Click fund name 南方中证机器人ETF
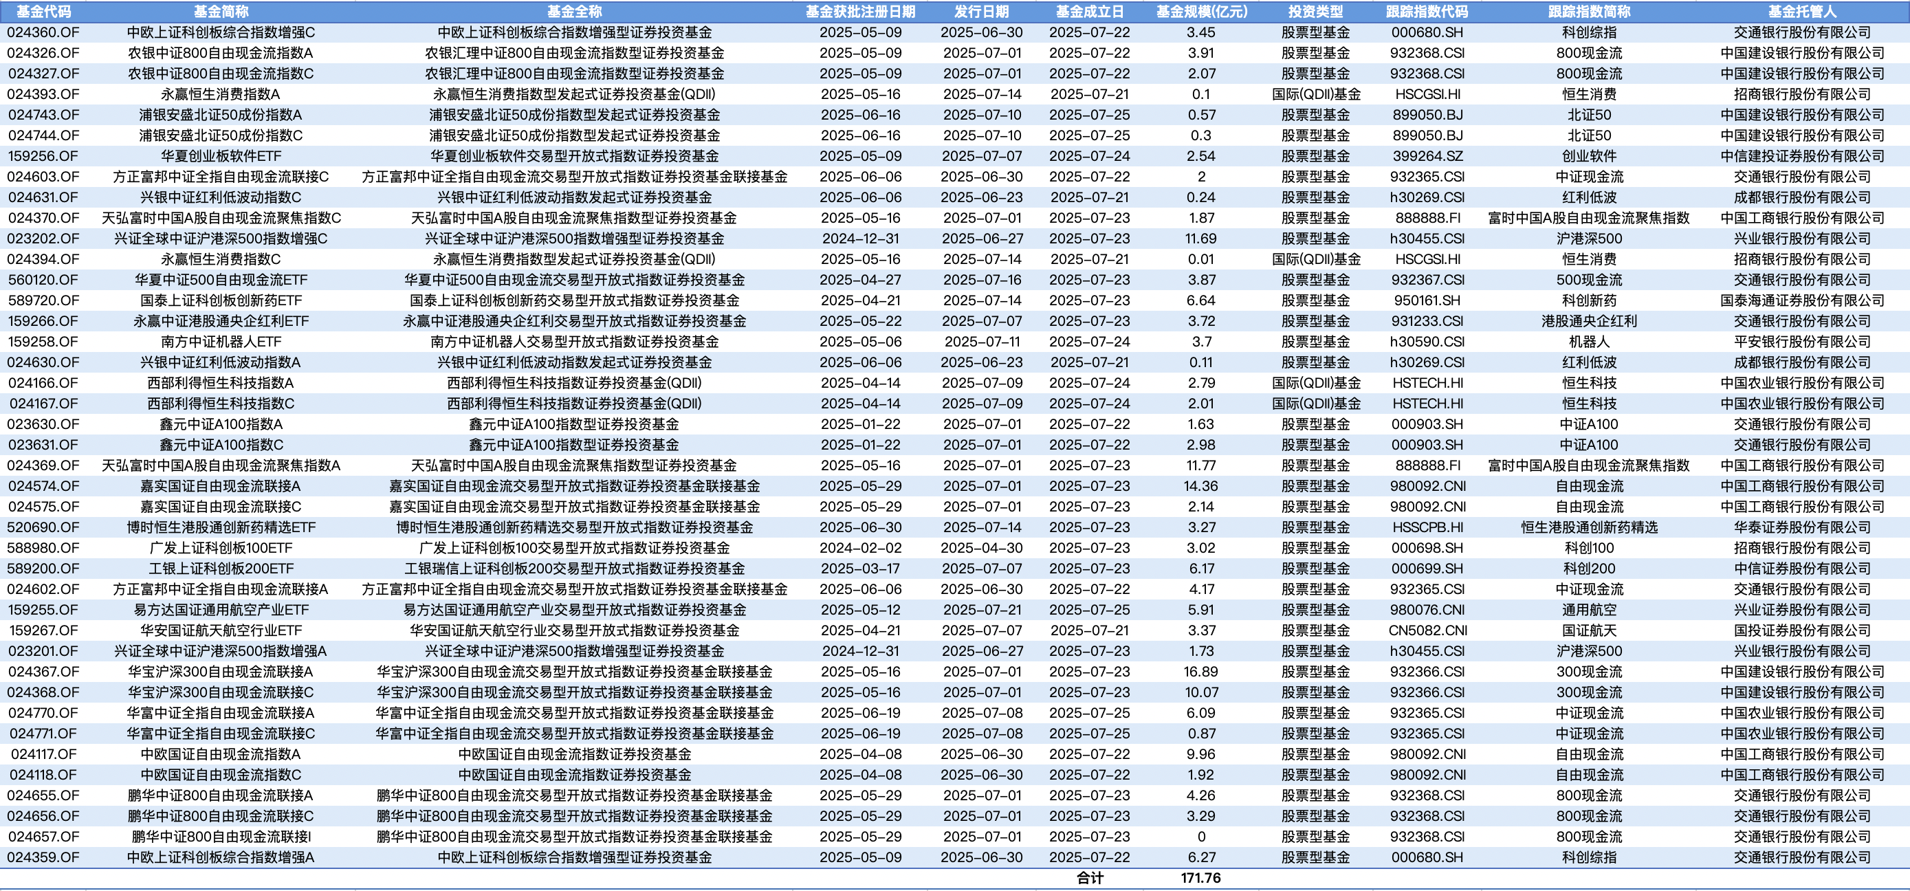The width and height of the screenshot is (1910, 891). pyautogui.click(x=221, y=342)
